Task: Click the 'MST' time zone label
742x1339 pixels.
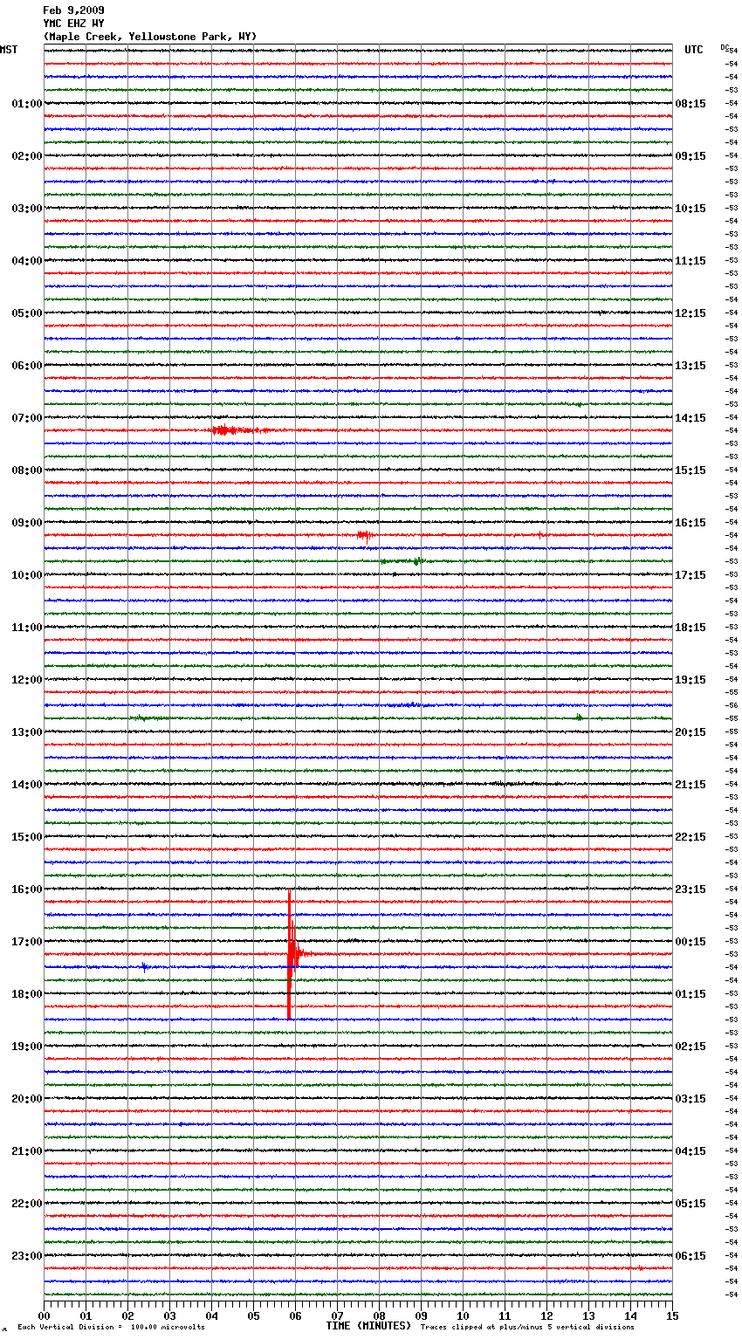Action: tap(9, 50)
